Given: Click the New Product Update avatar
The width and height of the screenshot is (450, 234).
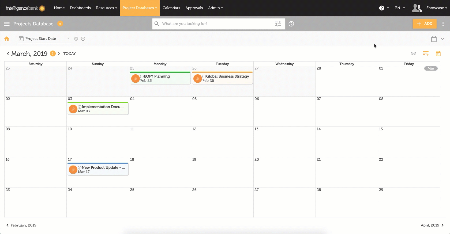Looking at the screenshot, I should [x=73, y=170].
